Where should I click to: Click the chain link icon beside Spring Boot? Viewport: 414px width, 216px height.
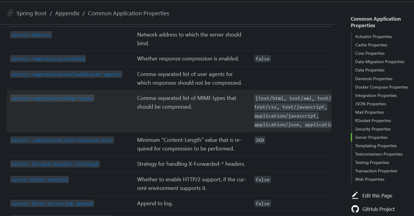tap(10, 13)
